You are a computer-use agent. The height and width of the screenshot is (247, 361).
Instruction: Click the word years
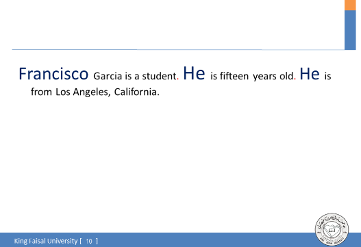[265, 77]
